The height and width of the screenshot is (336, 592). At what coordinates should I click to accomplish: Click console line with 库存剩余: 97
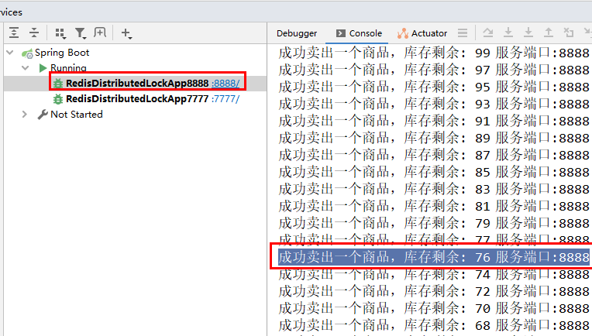pyautogui.click(x=434, y=70)
